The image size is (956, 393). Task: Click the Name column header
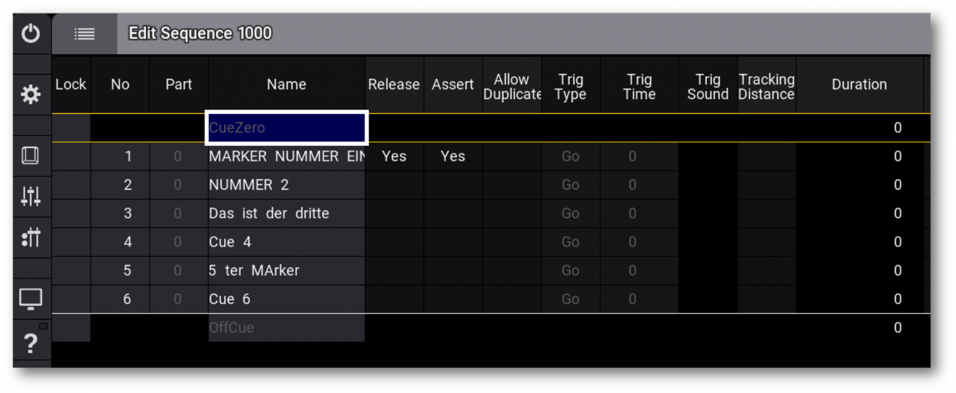[x=286, y=85]
